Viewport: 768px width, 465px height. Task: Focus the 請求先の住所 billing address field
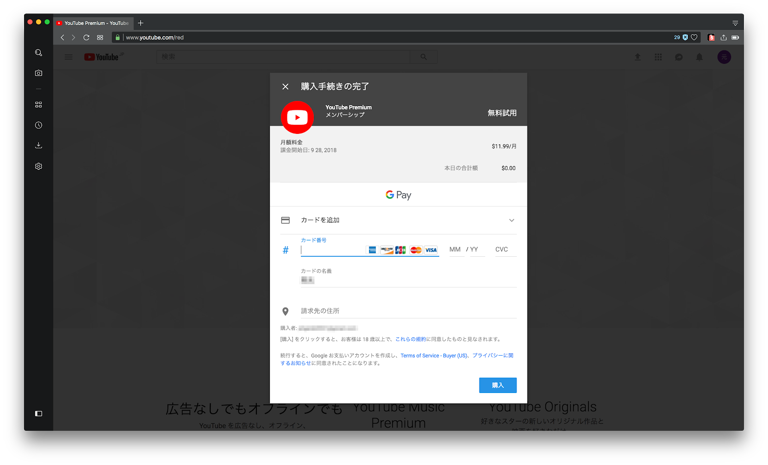coord(408,311)
